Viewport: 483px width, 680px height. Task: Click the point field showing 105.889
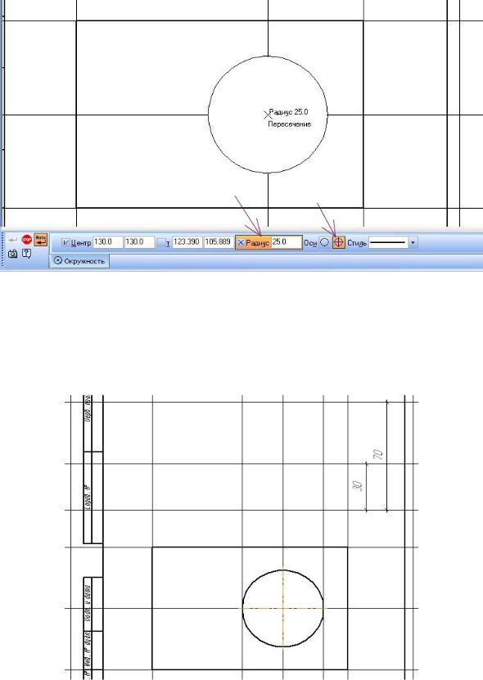point(218,242)
